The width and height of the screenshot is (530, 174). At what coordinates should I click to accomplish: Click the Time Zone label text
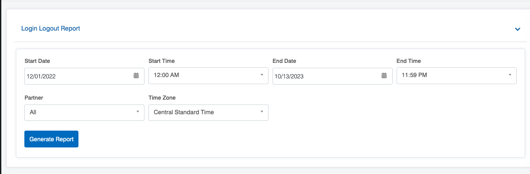coord(162,98)
